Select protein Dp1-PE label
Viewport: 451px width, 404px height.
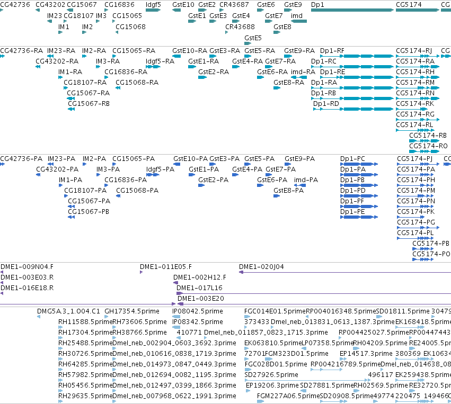(x=352, y=212)
